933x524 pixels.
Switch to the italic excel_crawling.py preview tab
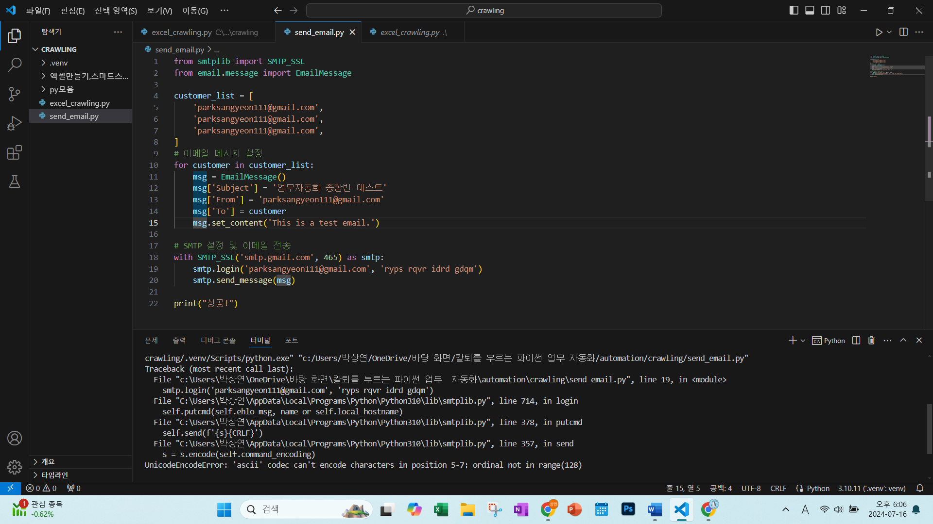coord(413,32)
